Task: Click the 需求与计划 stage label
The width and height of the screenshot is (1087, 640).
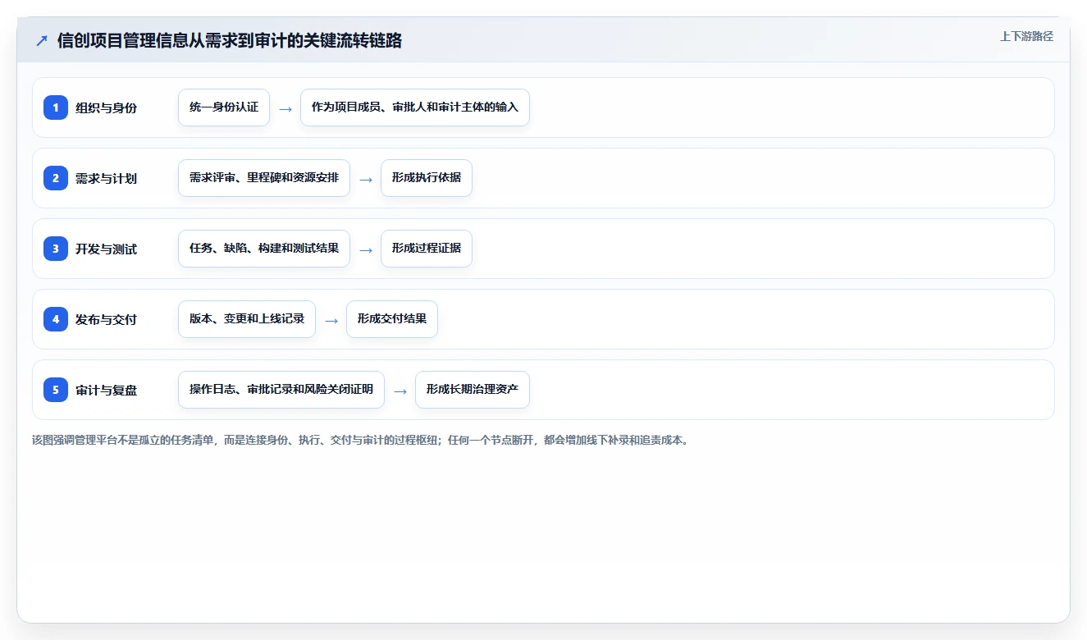Action: point(106,179)
